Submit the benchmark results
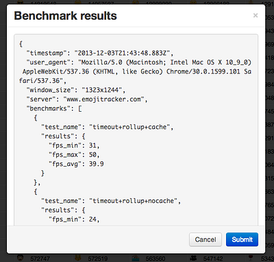 click(x=242, y=239)
